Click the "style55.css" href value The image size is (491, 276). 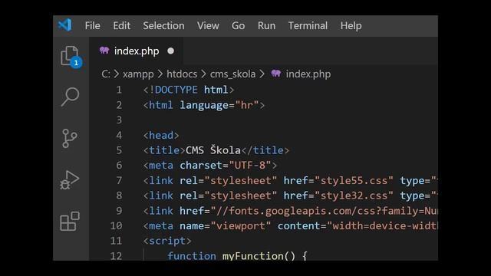point(354,181)
